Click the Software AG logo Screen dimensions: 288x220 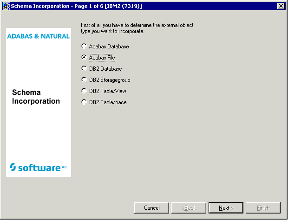pos(38,167)
